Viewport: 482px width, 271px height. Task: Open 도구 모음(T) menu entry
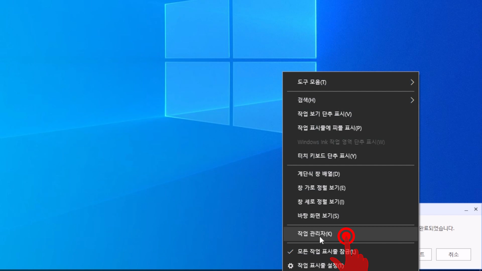(x=312, y=82)
